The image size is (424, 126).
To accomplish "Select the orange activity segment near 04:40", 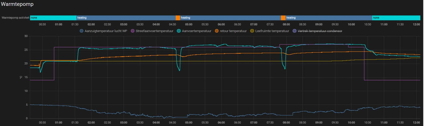I will point(178,18).
